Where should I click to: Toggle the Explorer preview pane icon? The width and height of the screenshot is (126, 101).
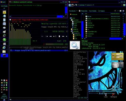click(x=120, y=11)
